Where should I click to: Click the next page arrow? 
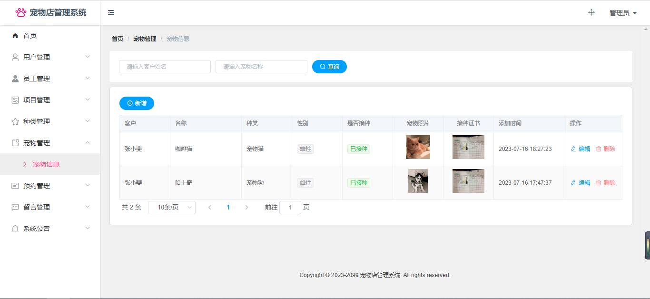point(246,208)
